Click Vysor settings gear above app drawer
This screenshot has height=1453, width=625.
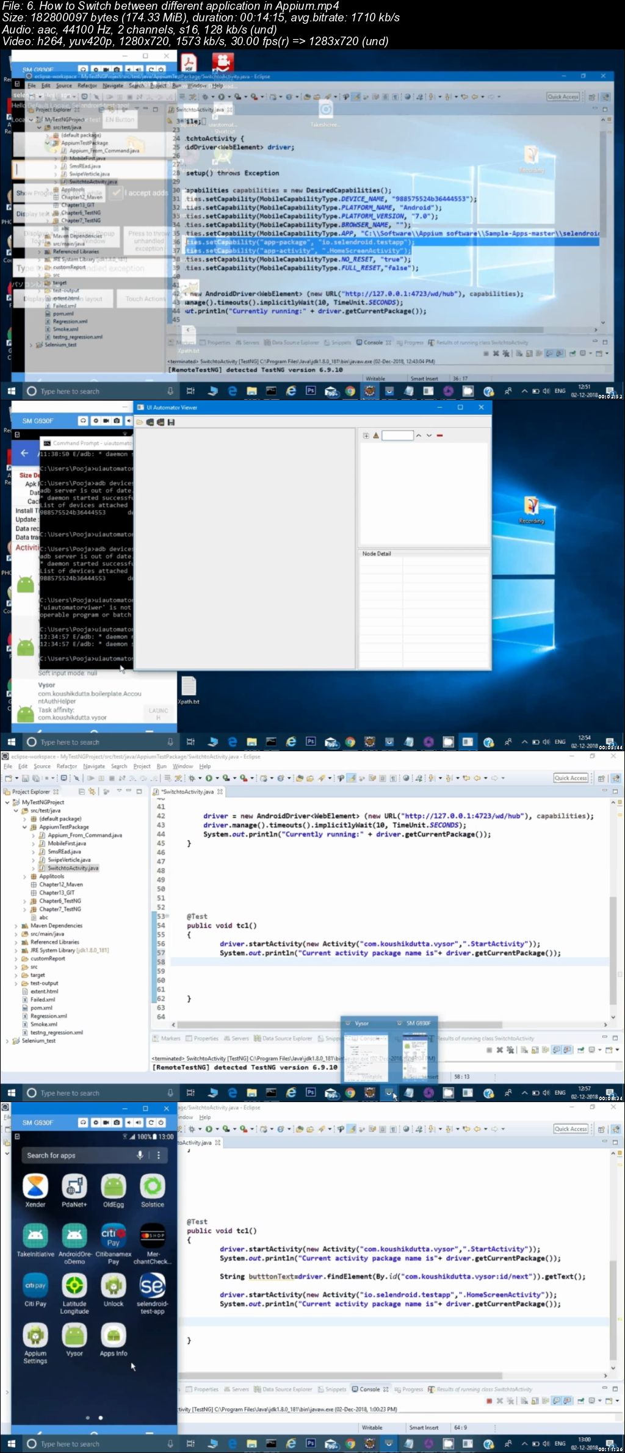(95, 1122)
